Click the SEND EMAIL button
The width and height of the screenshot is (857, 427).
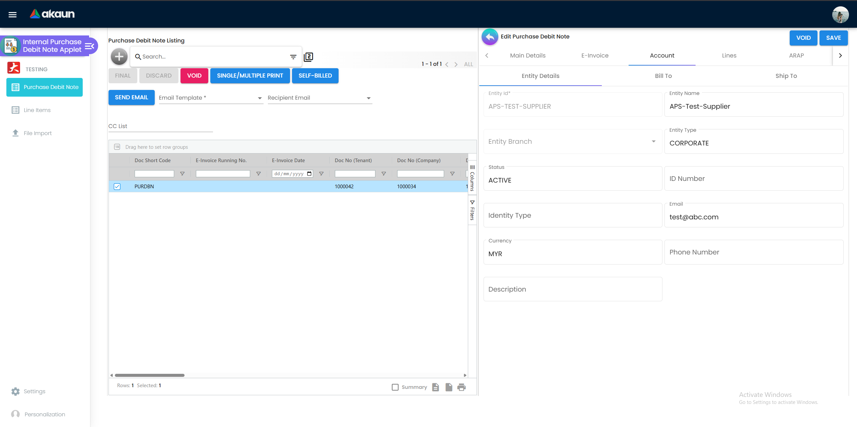click(131, 97)
